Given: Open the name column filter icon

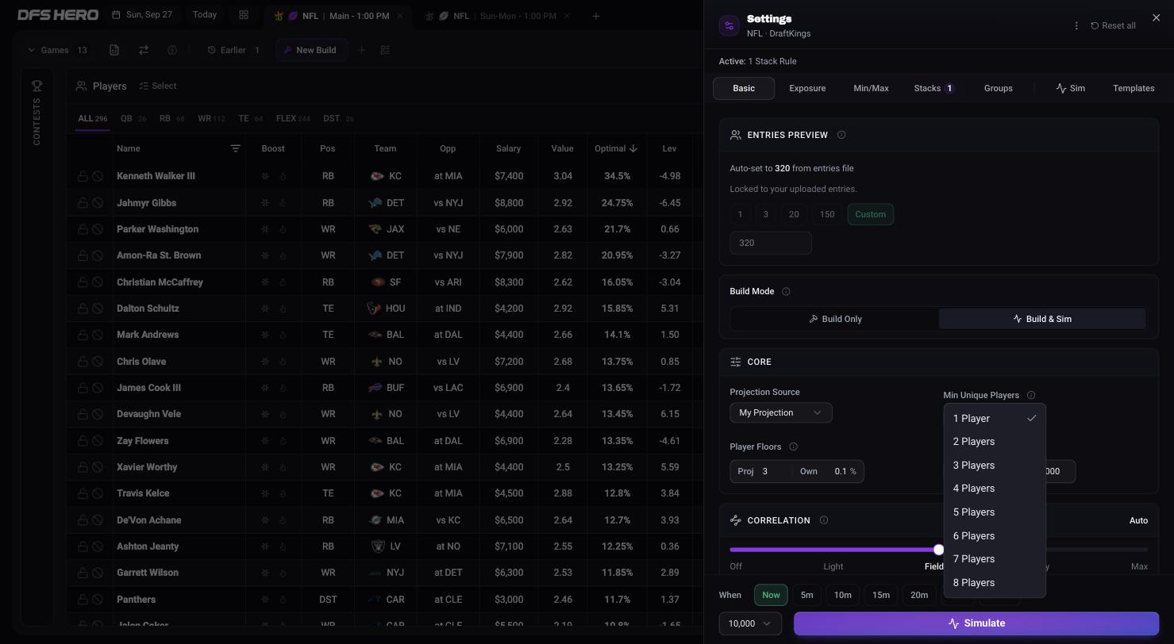Looking at the screenshot, I should pyautogui.click(x=236, y=148).
